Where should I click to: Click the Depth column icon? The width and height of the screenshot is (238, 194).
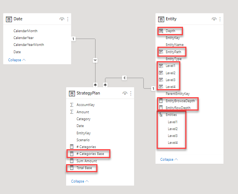[161, 31]
